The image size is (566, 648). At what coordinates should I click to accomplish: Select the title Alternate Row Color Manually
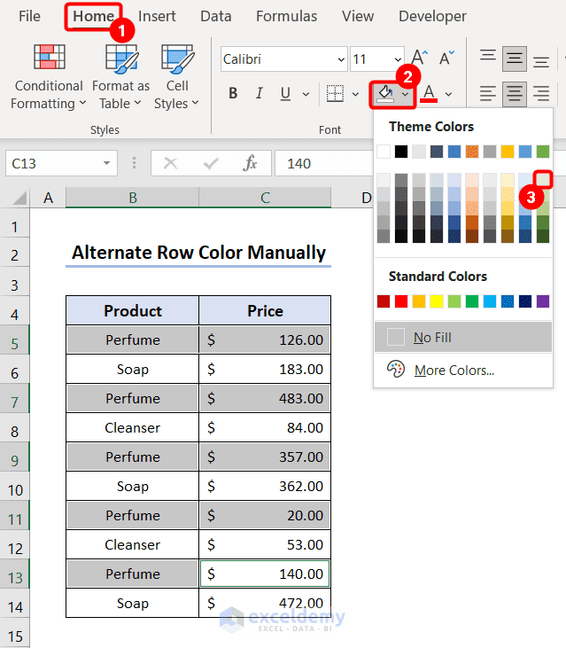tap(198, 252)
